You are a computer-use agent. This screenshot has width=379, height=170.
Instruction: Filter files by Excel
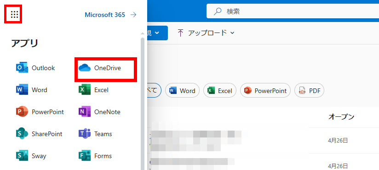220,91
